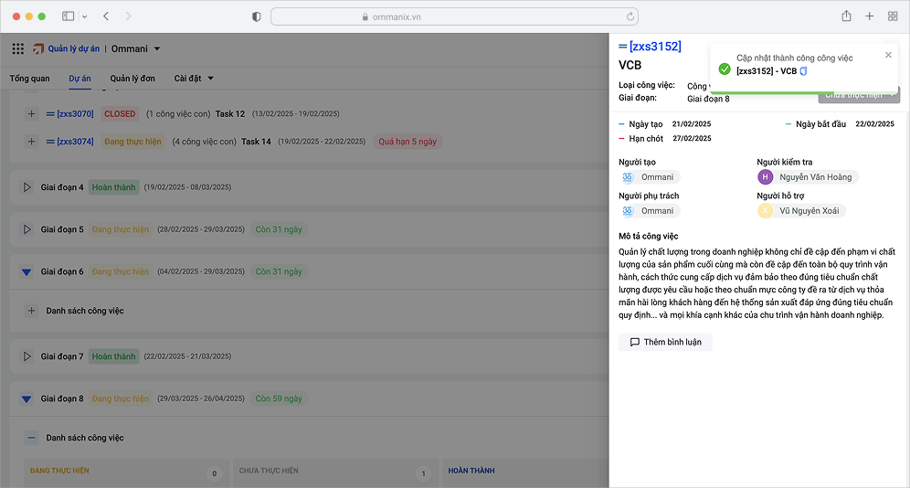Click the Safari sidebar toggle icon
Screen dimensions: 910x488
69,16
